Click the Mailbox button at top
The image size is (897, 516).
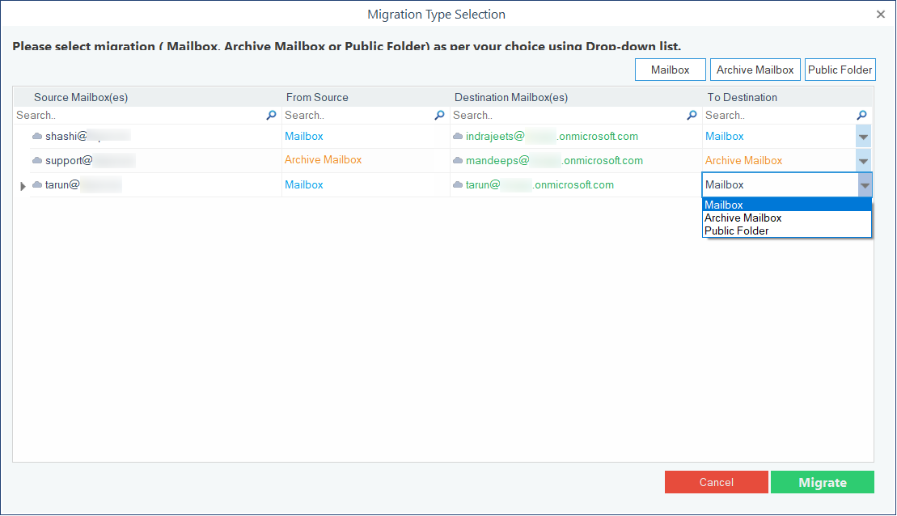click(x=670, y=70)
